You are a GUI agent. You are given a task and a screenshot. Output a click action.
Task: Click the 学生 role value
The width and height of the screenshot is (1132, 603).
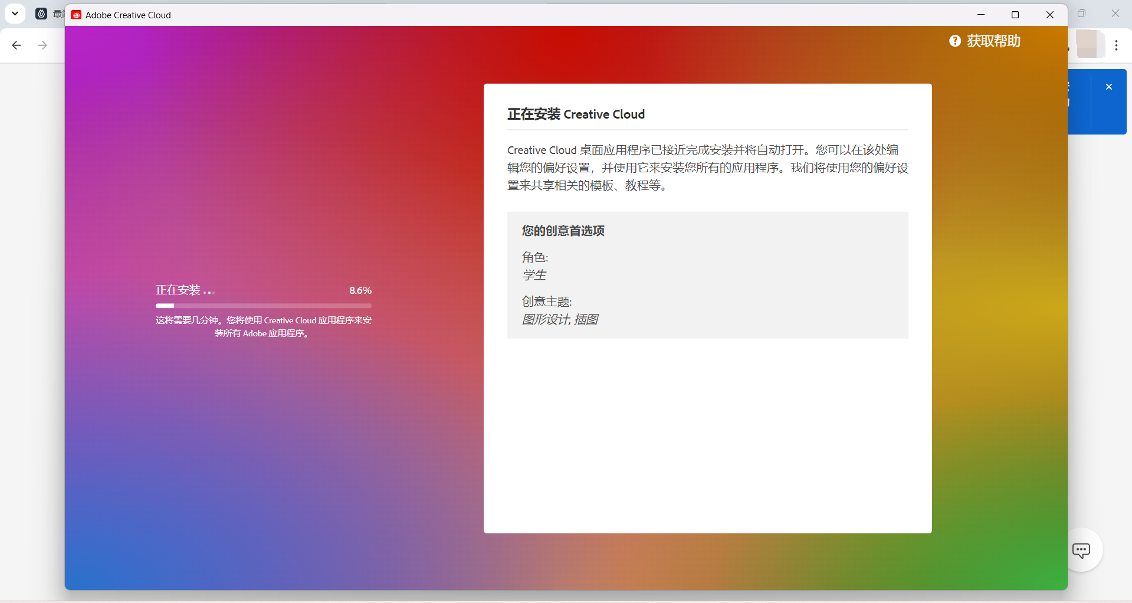tap(534, 275)
